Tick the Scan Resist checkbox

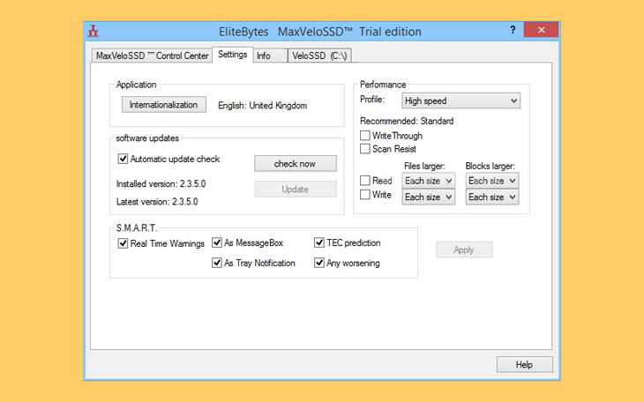click(365, 149)
